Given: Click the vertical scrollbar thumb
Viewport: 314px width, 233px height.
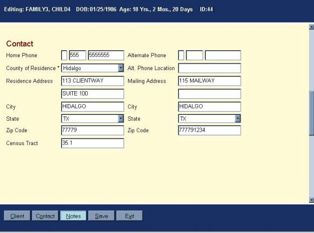Looking at the screenshot, I should pyautogui.click(x=311, y=113).
